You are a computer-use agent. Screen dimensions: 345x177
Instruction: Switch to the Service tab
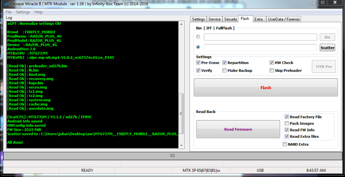point(214,19)
